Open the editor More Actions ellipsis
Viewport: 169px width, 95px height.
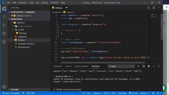(x=159, y=8)
